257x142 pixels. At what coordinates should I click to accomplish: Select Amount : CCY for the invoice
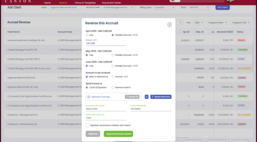click(112, 77)
